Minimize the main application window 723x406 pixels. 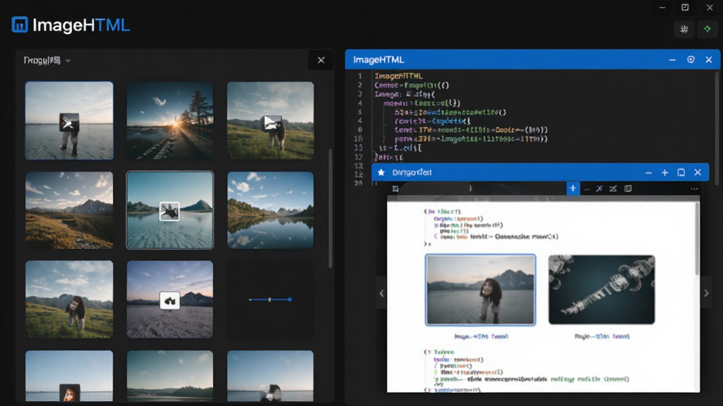[662, 7]
